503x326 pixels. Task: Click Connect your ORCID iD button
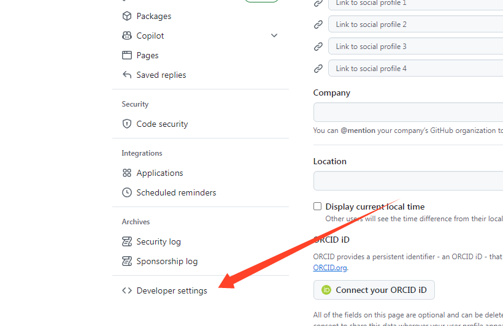(x=374, y=290)
